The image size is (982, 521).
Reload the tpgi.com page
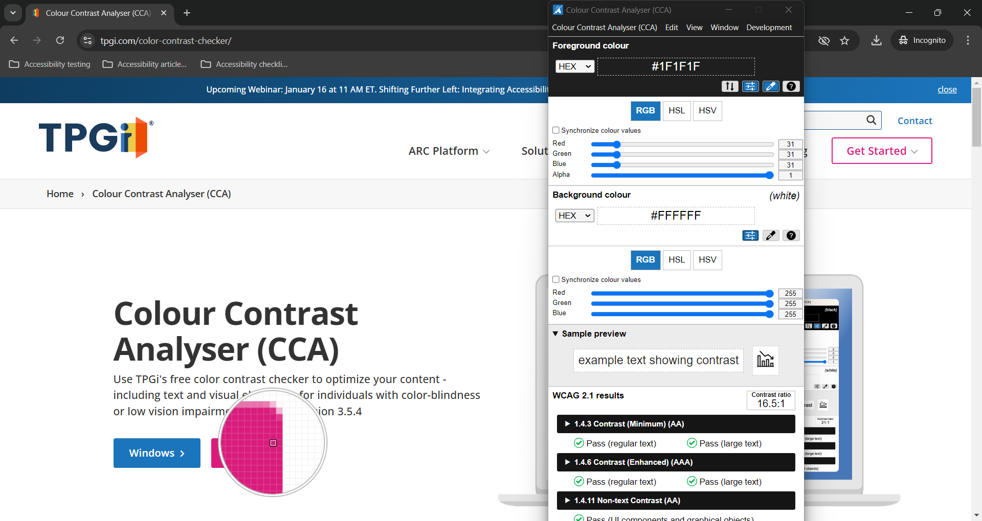pyautogui.click(x=60, y=40)
